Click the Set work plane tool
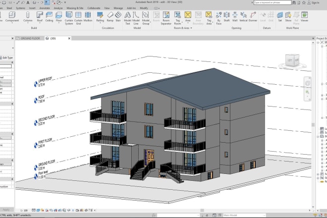 280,16
